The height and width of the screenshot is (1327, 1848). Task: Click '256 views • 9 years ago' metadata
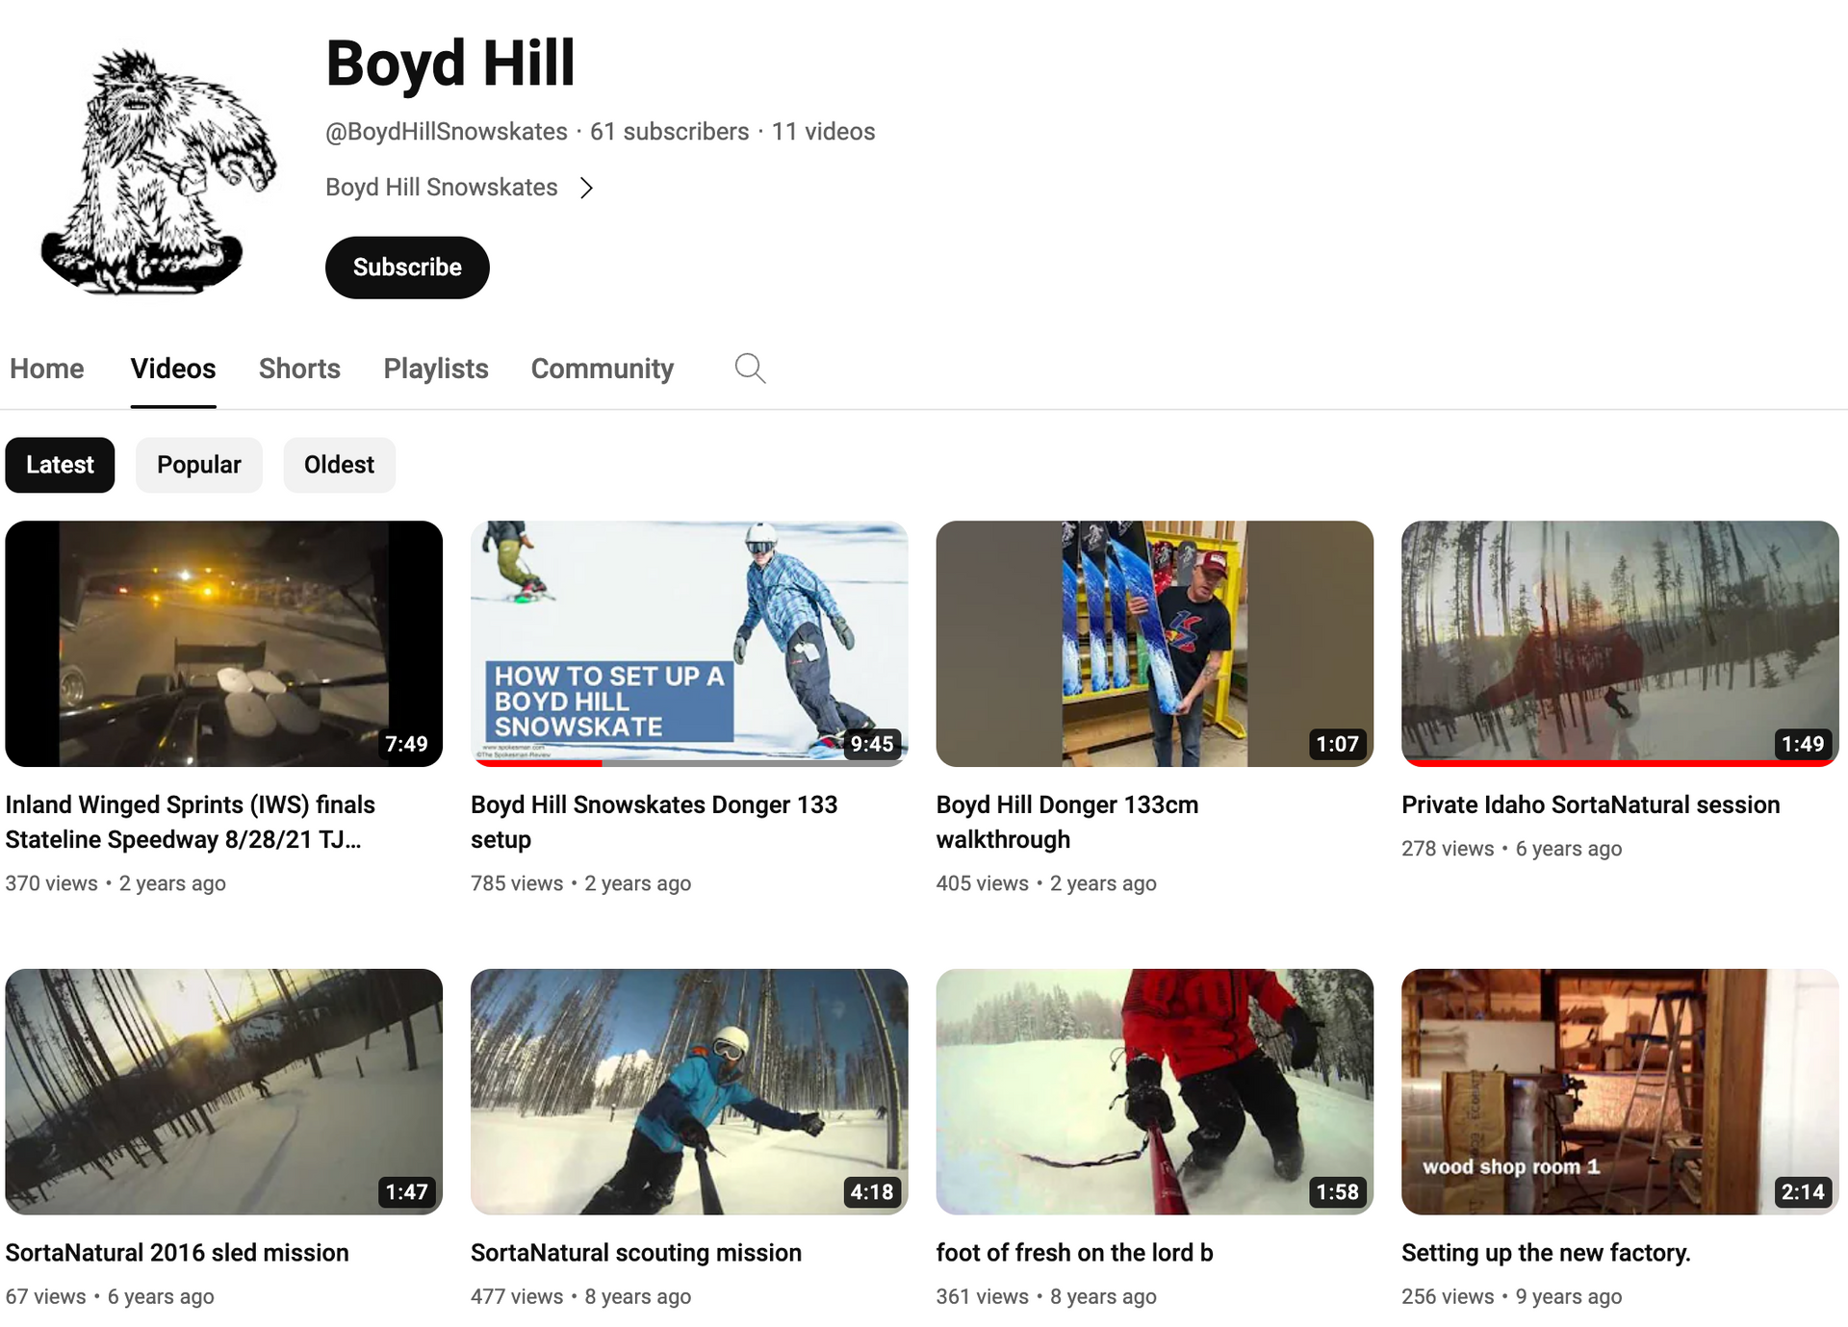[x=1511, y=1297]
